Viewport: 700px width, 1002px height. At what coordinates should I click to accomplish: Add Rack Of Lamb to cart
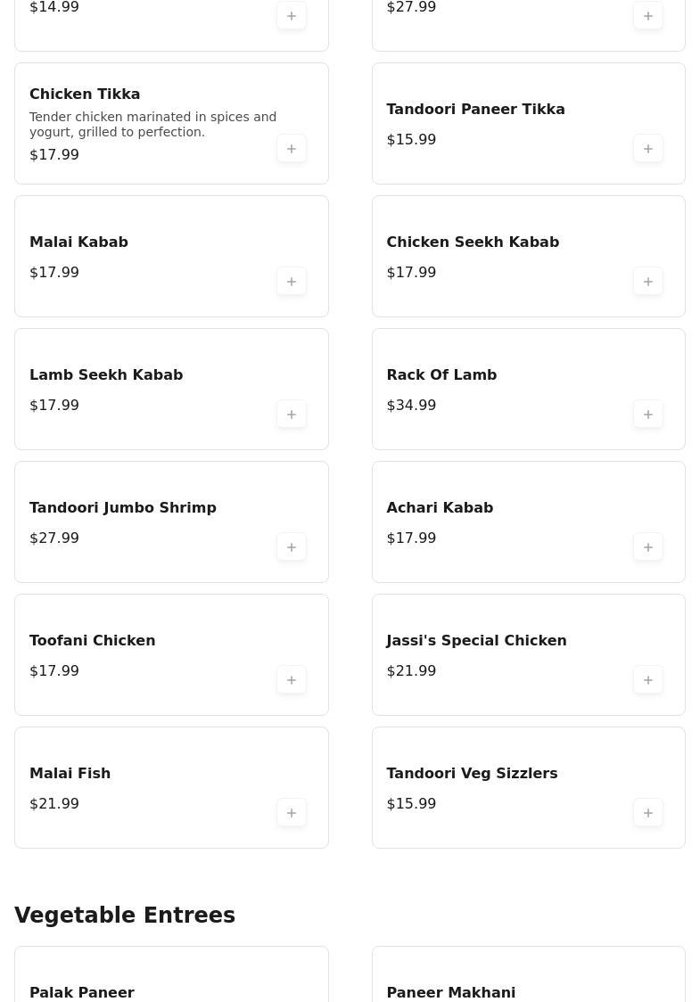648,415
